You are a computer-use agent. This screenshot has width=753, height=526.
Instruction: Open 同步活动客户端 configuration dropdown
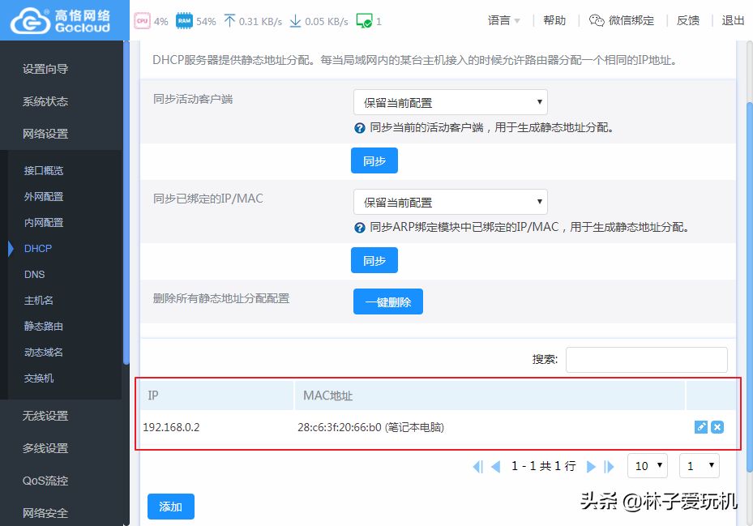tap(451, 102)
